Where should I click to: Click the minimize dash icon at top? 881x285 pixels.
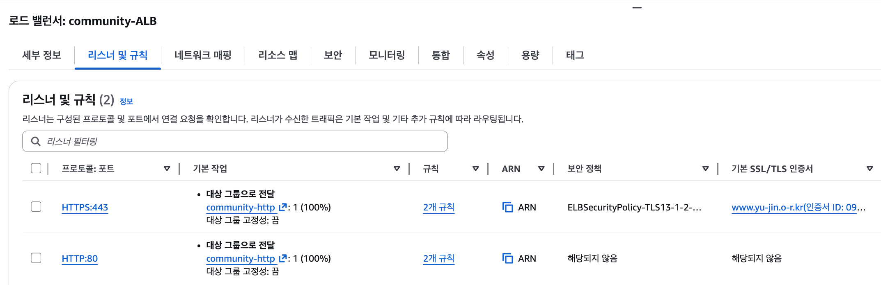(637, 8)
